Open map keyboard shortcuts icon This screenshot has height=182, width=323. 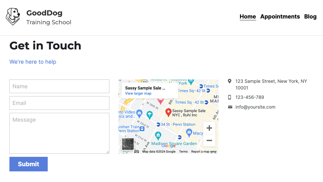tap(137, 151)
